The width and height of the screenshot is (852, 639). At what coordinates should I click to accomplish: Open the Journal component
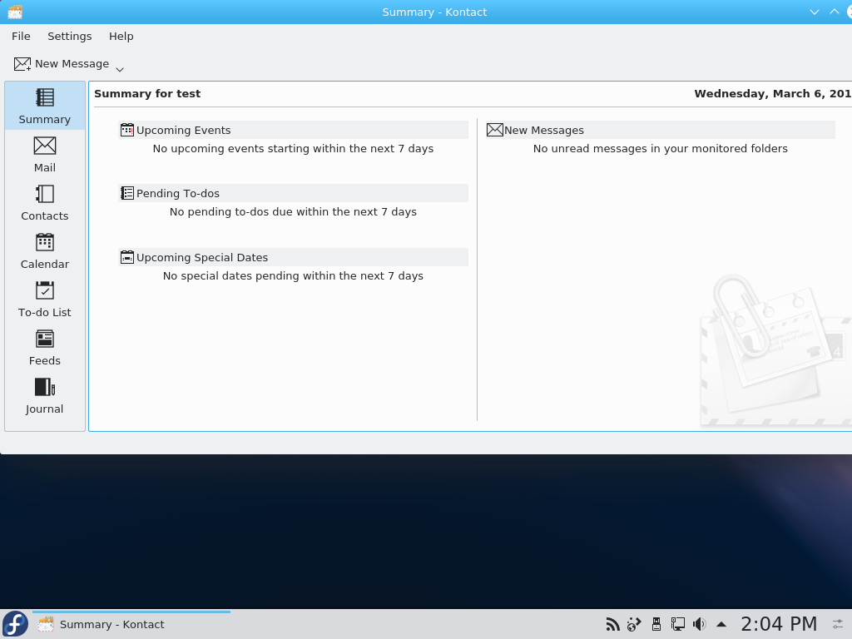click(45, 396)
